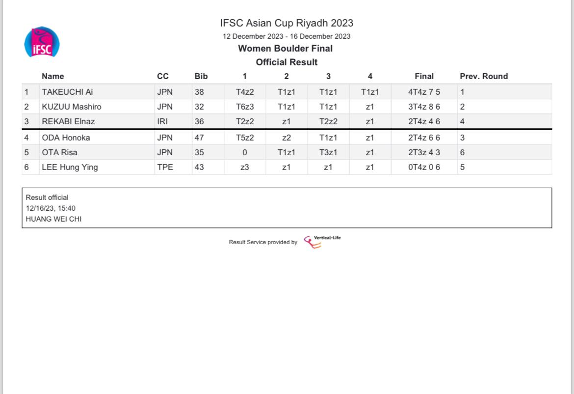The image size is (574, 394).
Task: Select final score 4T4z 7 5
Action: (x=424, y=91)
